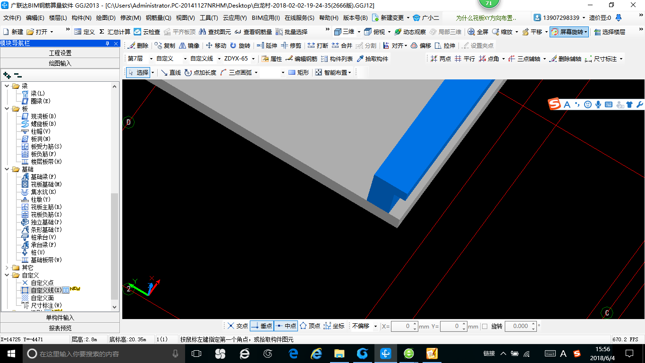Click the 合并 (merge) tool

342,46
